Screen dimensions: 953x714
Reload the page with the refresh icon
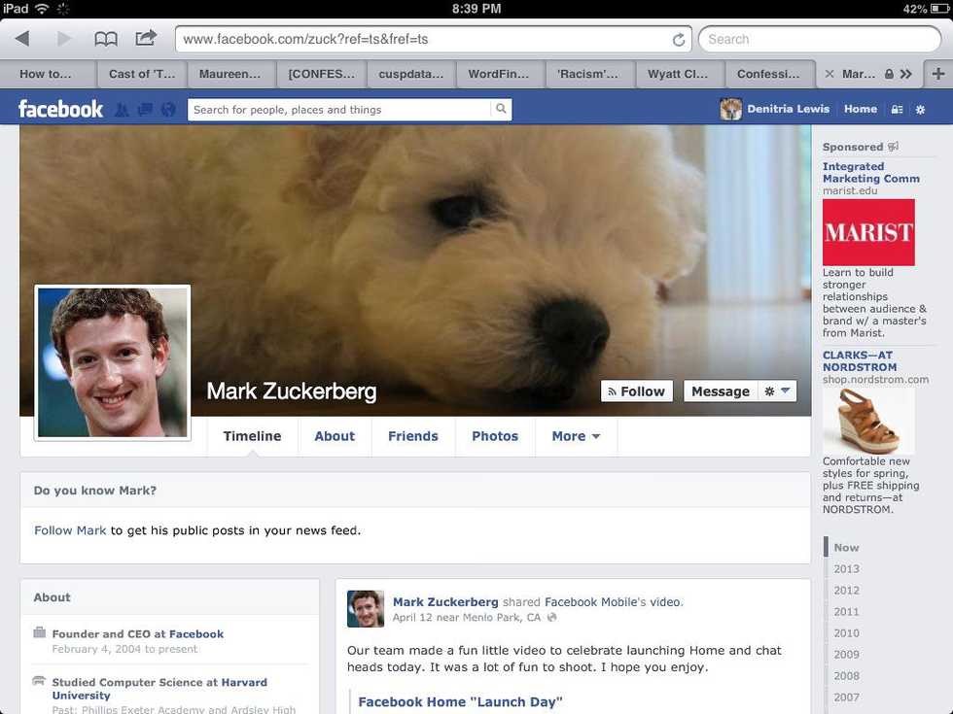679,40
